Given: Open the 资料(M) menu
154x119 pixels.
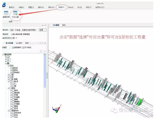Looking at the screenshot, I should point(51,7).
